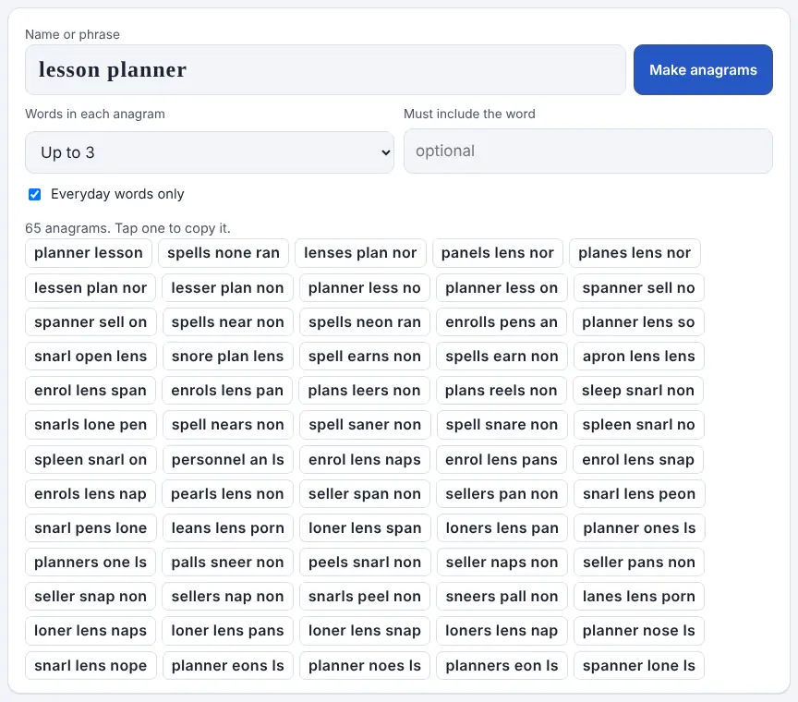This screenshot has height=702, width=798.
Task: Click "spleen snarl no" result chip
Action: pos(639,425)
